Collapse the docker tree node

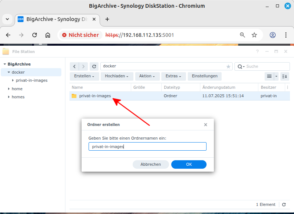click(9, 72)
